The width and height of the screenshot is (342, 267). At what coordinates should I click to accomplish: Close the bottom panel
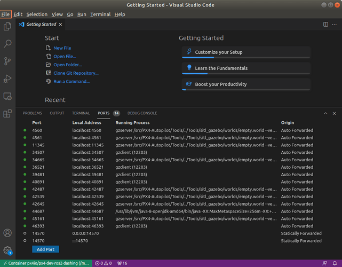pyautogui.click(x=334, y=113)
